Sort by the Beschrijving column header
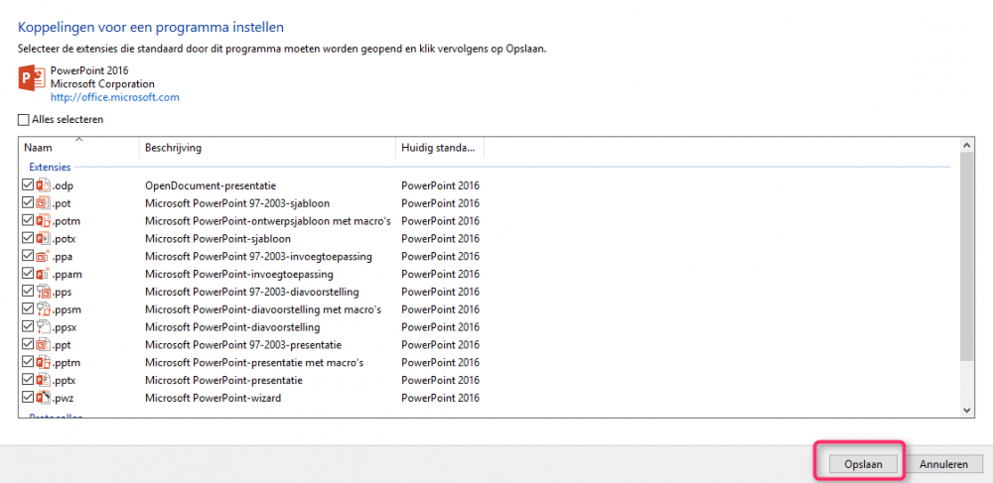This screenshot has width=993, height=483. click(x=266, y=148)
